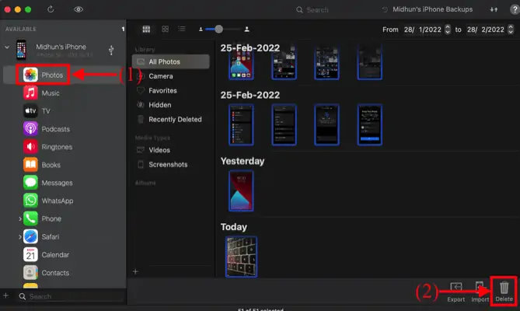Open Messages in the sidebar
520x311 pixels.
click(56, 183)
